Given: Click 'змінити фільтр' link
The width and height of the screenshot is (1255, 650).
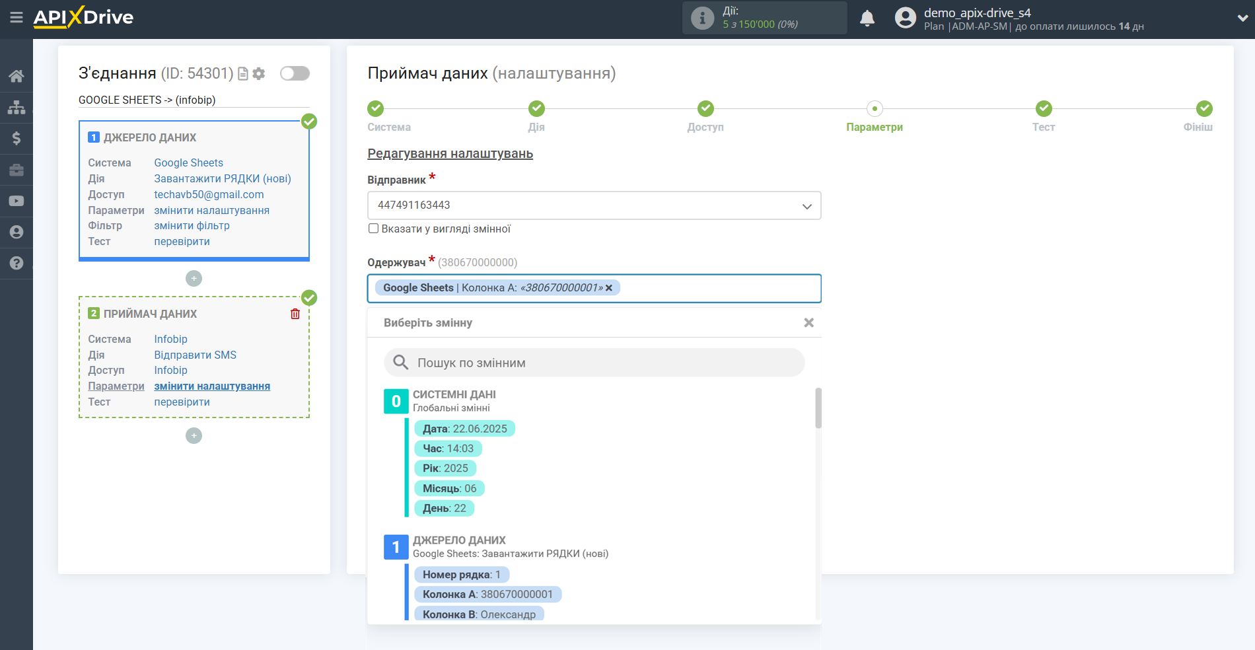Looking at the screenshot, I should 192,225.
